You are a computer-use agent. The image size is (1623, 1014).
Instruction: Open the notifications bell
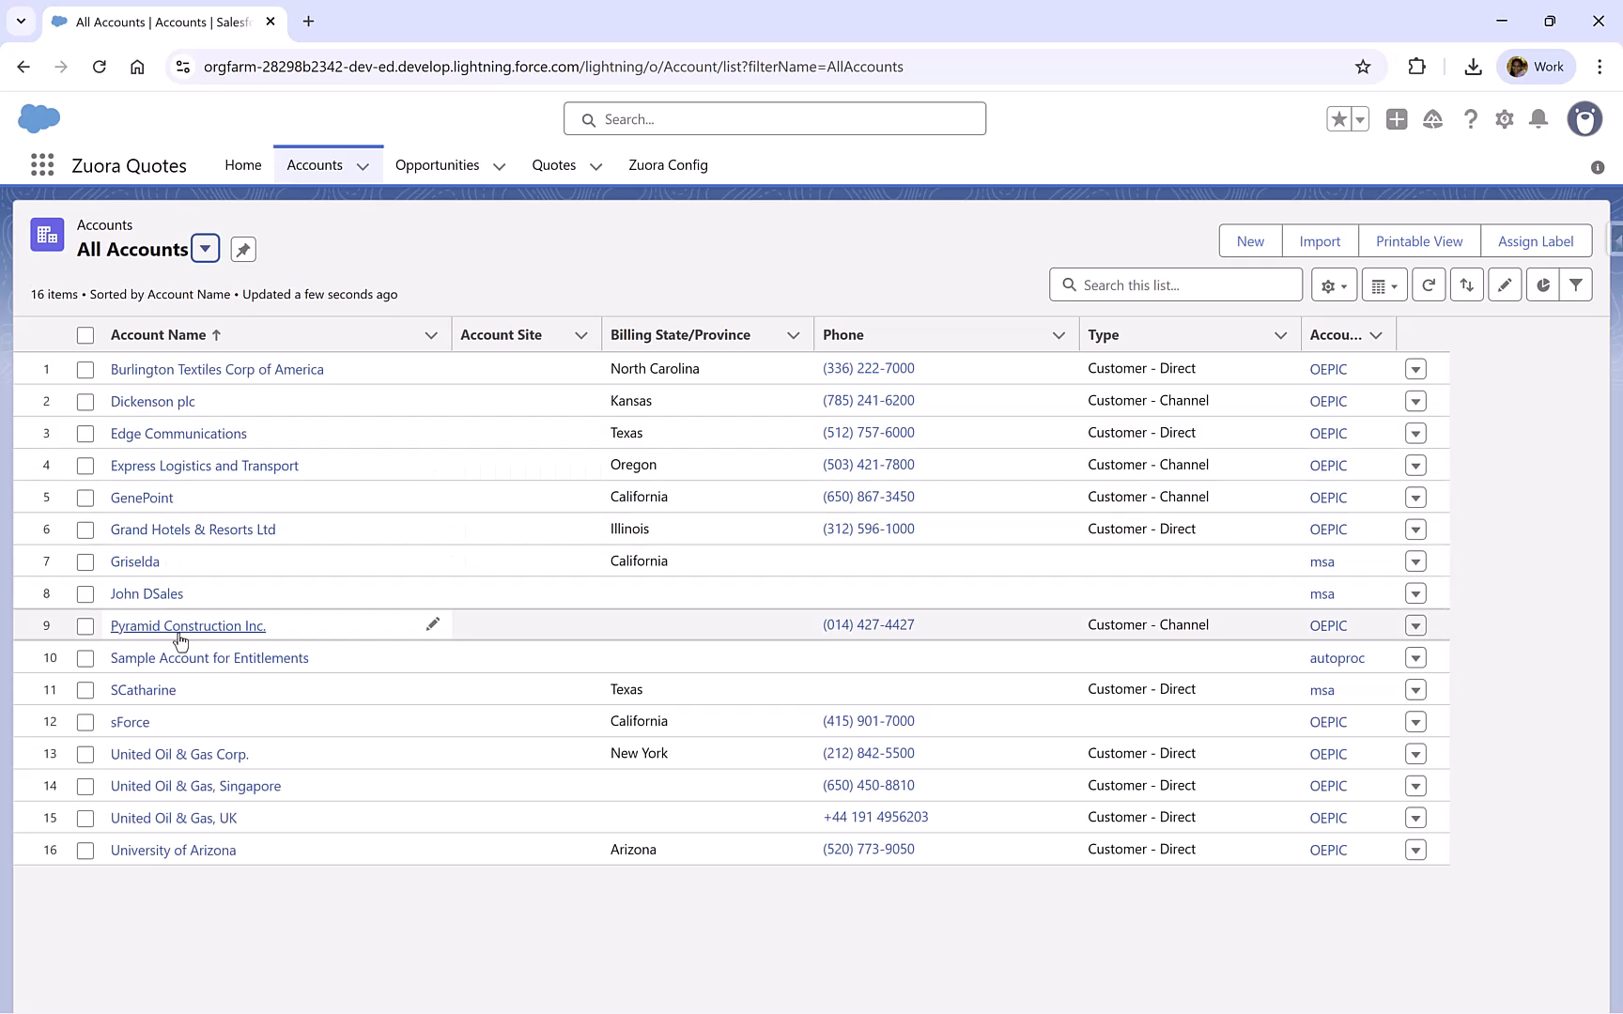pyautogui.click(x=1538, y=119)
